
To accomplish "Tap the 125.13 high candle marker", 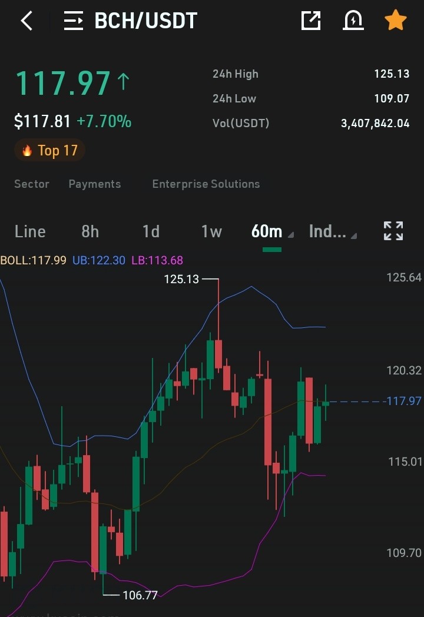I will click(181, 279).
